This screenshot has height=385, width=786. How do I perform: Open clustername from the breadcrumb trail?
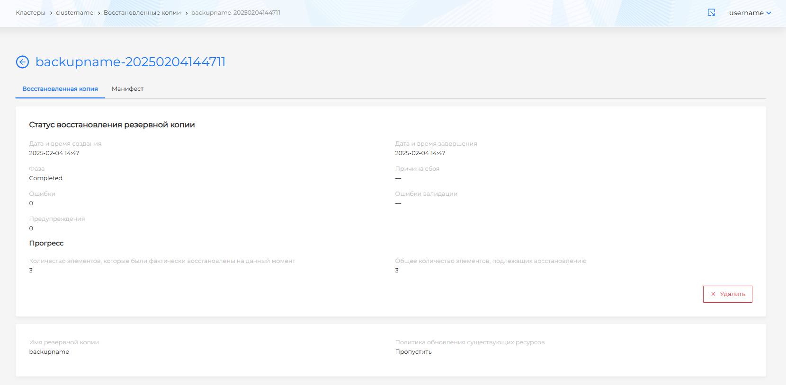pyautogui.click(x=74, y=13)
